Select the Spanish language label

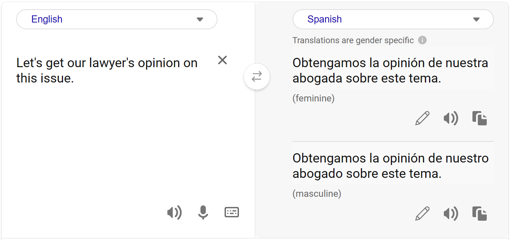[325, 19]
